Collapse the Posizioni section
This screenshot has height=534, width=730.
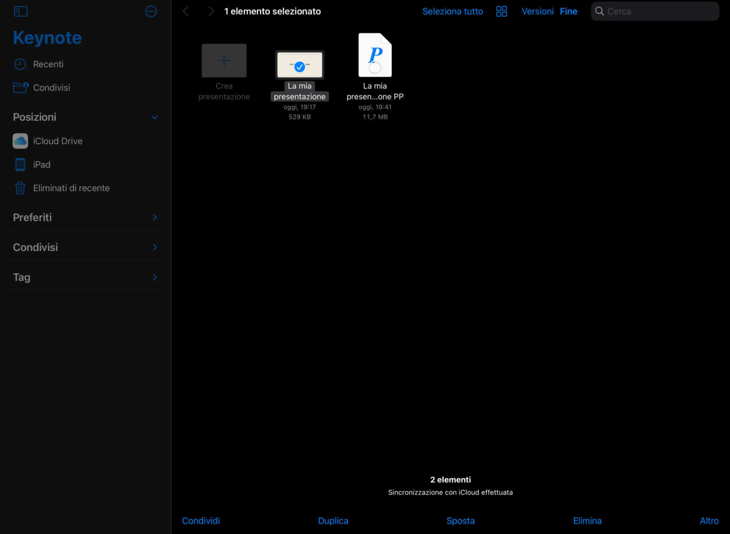click(x=155, y=117)
